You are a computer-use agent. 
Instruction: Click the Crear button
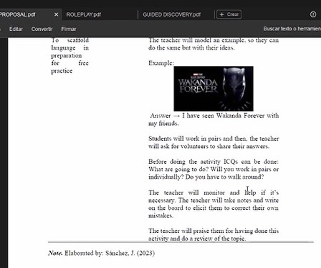tap(229, 14)
